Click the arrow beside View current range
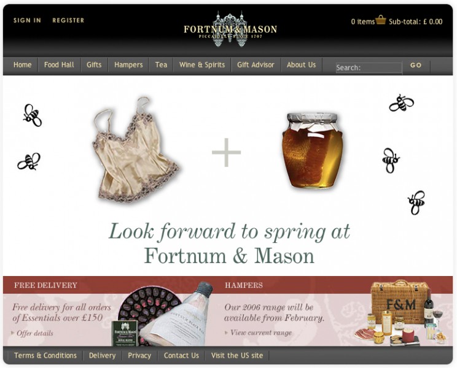This screenshot has height=368, width=457. point(226,332)
